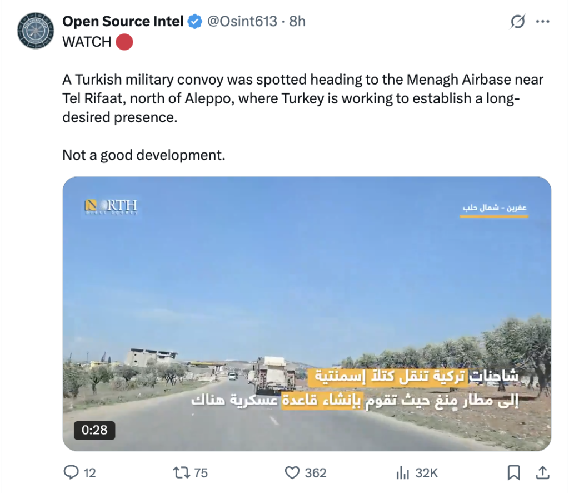Click the repost arrows icon
Screen dimensions: 569x493
(181, 472)
